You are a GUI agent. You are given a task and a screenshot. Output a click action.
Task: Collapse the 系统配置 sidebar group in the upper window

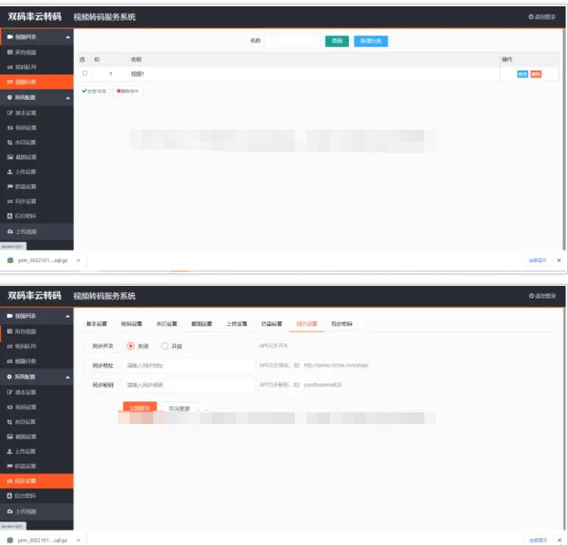point(68,97)
